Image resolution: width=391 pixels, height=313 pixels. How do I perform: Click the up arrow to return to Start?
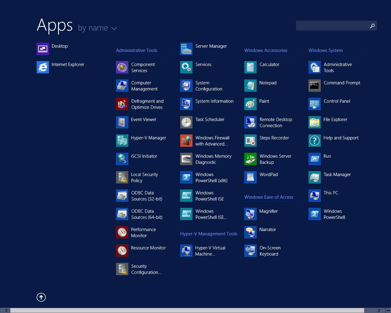(x=41, y=297)
